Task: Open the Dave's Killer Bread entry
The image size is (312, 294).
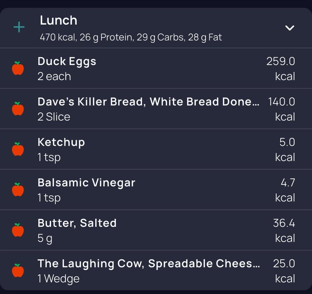Action: tap(148, 102)
